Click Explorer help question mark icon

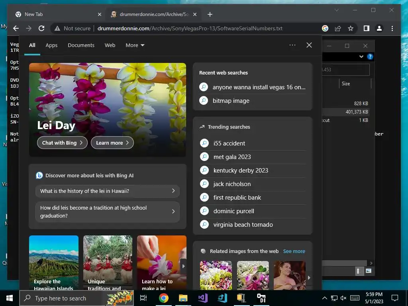tap(370, 57)
